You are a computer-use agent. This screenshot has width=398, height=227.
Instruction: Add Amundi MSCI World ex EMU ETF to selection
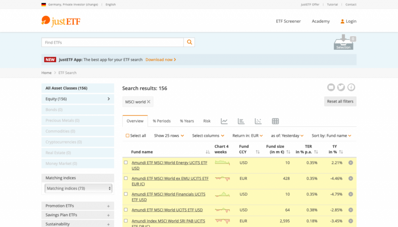[x=351, y=178]
